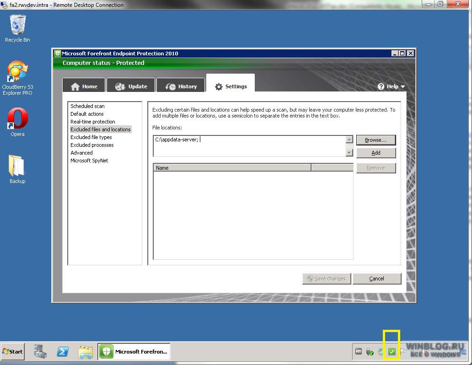The image size is (472, 365).
Task: Click the Remote Desktop Connection title icon
Action: click(4, 5)
